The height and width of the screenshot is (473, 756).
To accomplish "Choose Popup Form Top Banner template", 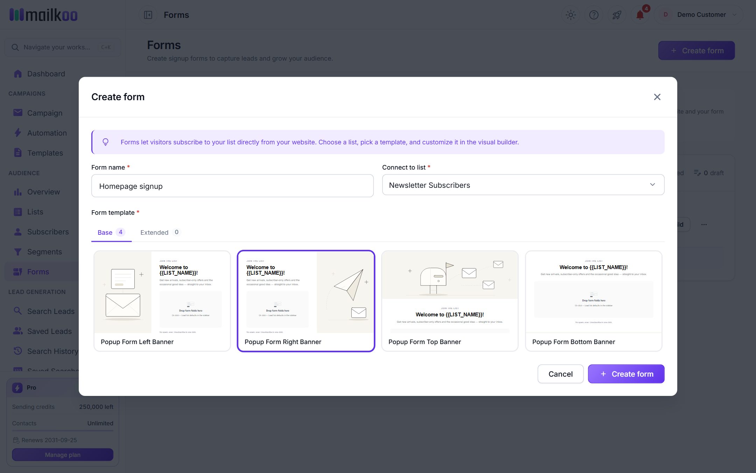I will pos(450,301).
